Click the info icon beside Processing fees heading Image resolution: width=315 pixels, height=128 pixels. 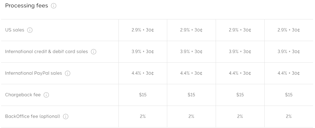54,6
